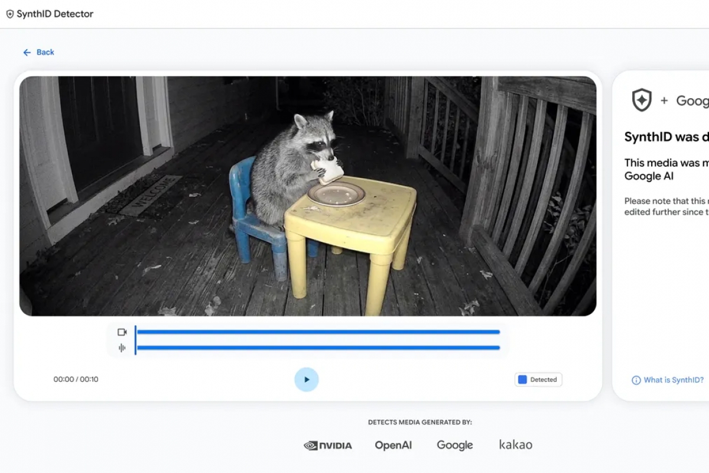
Task: Click the DETECTS MEDIA GENERATED BY label
Action: tap(420, 422)
